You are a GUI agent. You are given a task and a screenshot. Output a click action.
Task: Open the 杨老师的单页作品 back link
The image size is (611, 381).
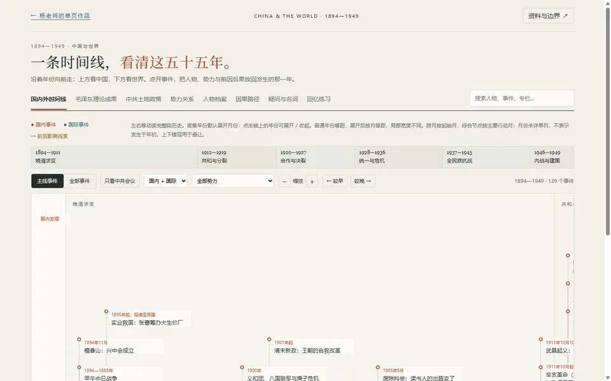(60, 15)
